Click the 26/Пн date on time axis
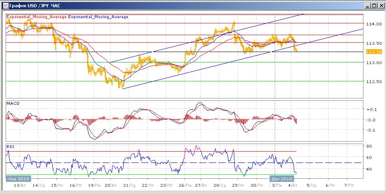Image resolution: width=386 pixels, height=194 pixels. [x=184, y=185]
